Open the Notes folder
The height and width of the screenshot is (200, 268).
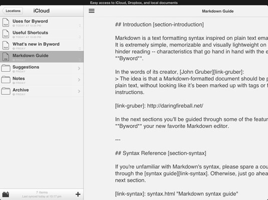[42, 80]
